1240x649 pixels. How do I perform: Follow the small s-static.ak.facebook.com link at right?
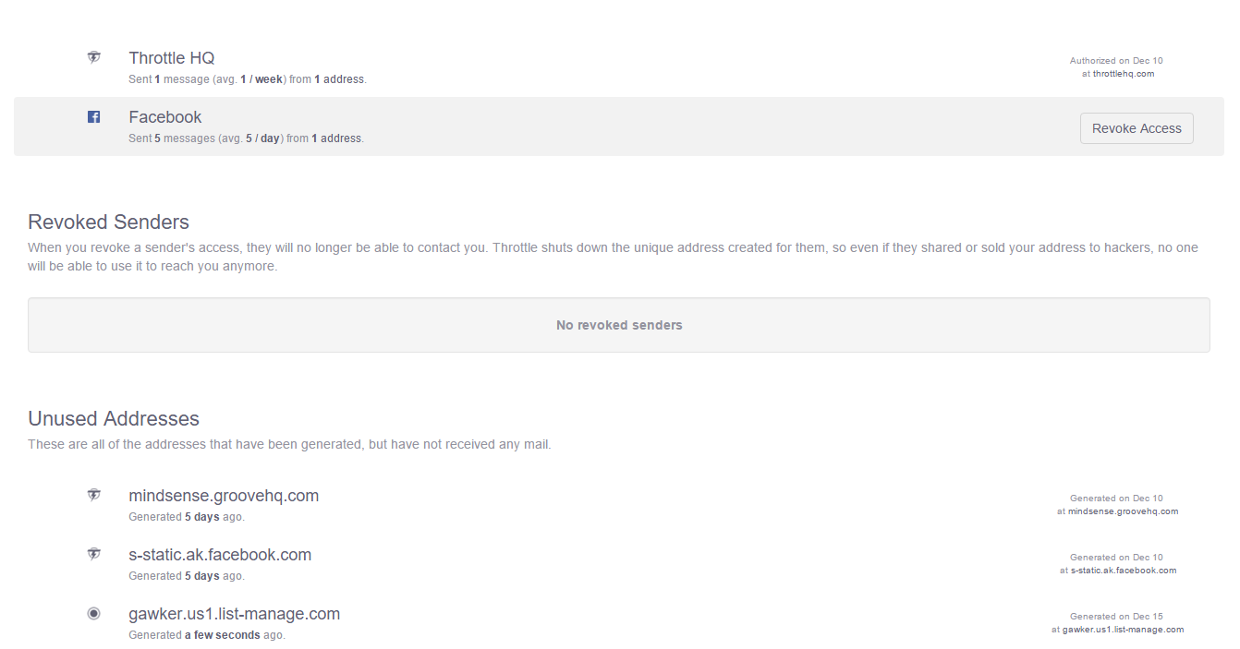tap(1123, 571)
